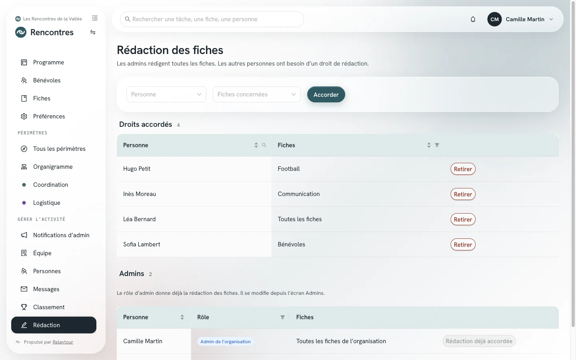Click the Admin de l'organisation badge
The width and height of the screenshot is (576, 360).
pyautogui.click(x=226, y=342)
